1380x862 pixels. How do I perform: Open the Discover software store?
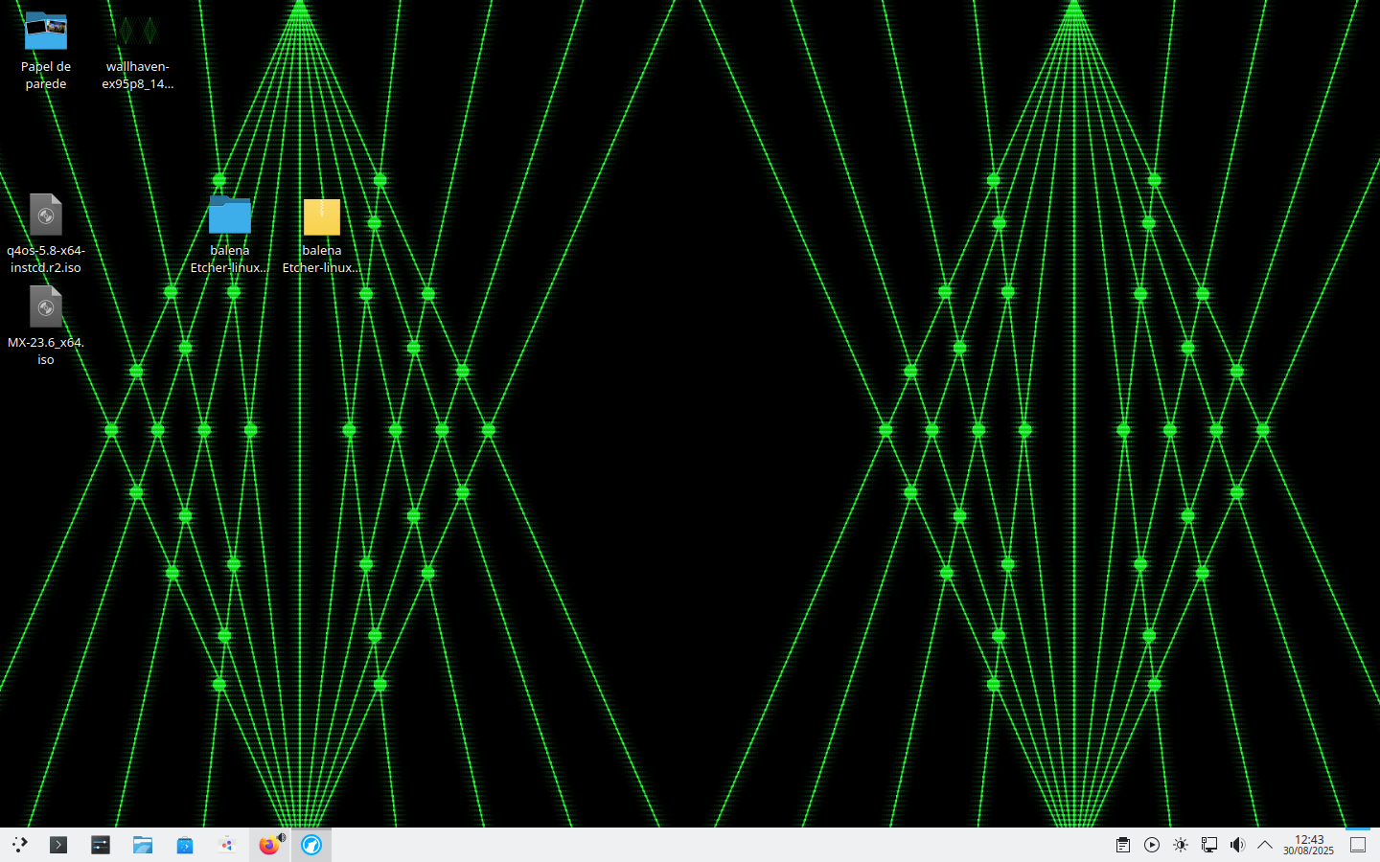[185, 845]
